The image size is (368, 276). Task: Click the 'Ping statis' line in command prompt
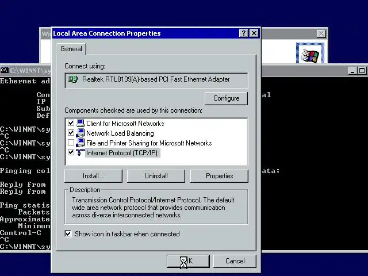pyautogui.click(x=25, y=205)
